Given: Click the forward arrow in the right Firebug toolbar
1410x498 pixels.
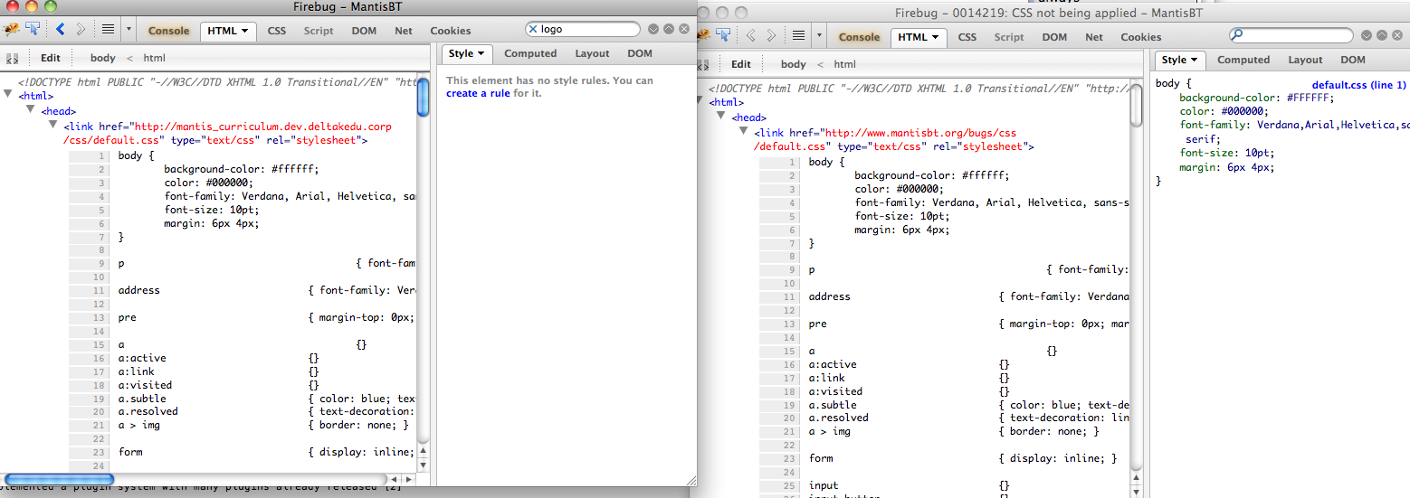Looking at the screenshot, I should pos(771,36).
